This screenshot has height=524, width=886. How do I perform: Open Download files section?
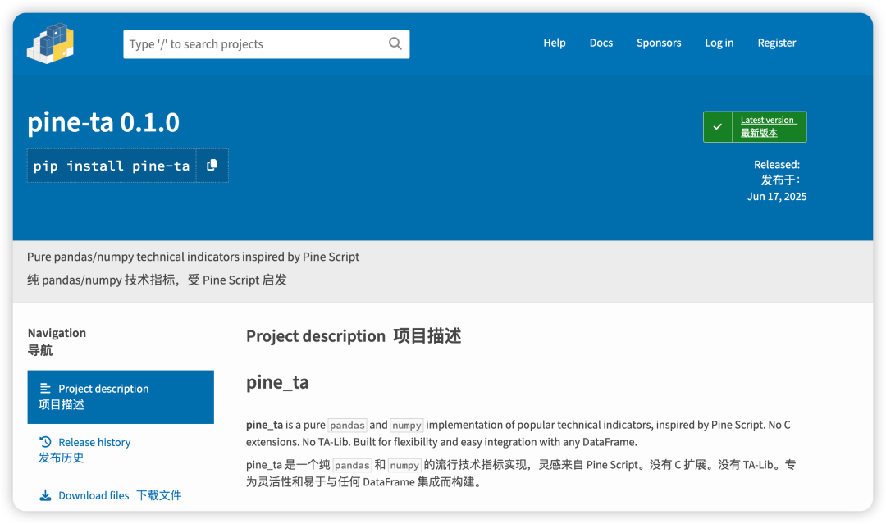[x=110, y=495]
